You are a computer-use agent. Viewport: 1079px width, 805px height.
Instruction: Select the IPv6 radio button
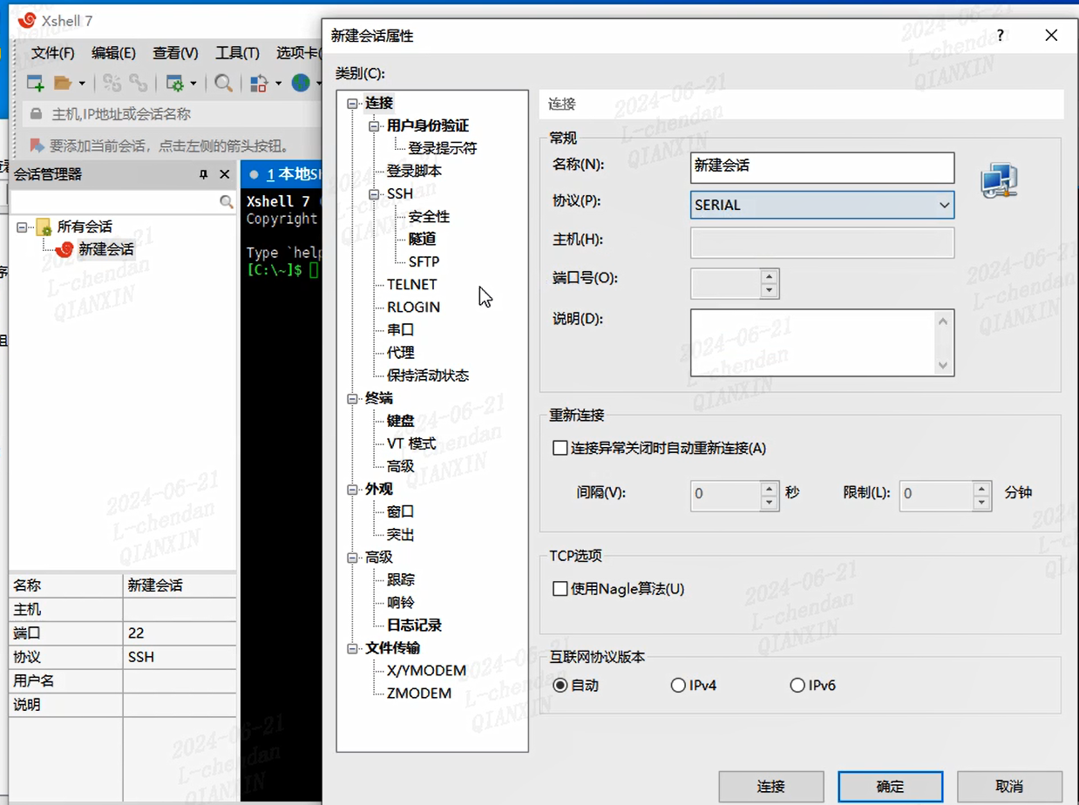[797, 686]
